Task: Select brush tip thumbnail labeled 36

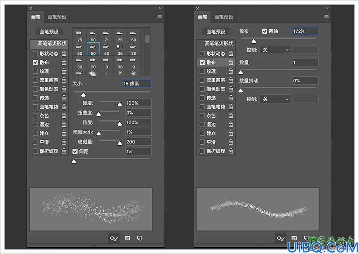Action: pyautogui.click(x=120, y=49)
